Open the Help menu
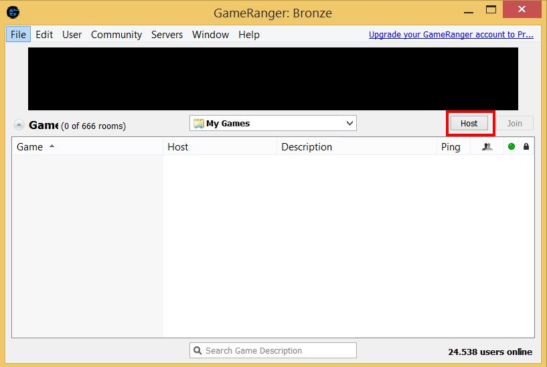547x367 pixels. tap(249, 35)
